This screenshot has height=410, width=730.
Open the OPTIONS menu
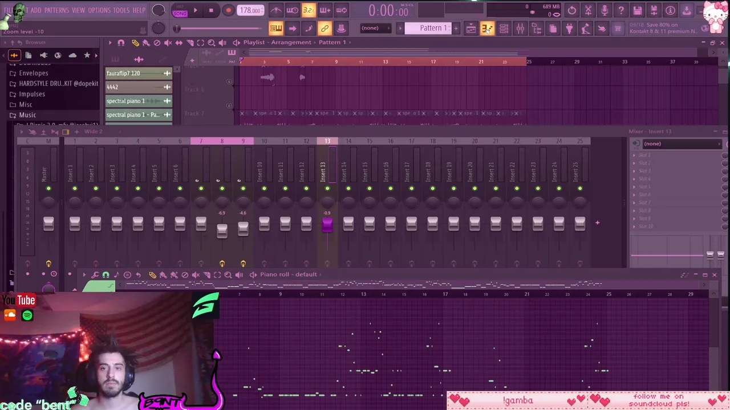coord(99,10)
